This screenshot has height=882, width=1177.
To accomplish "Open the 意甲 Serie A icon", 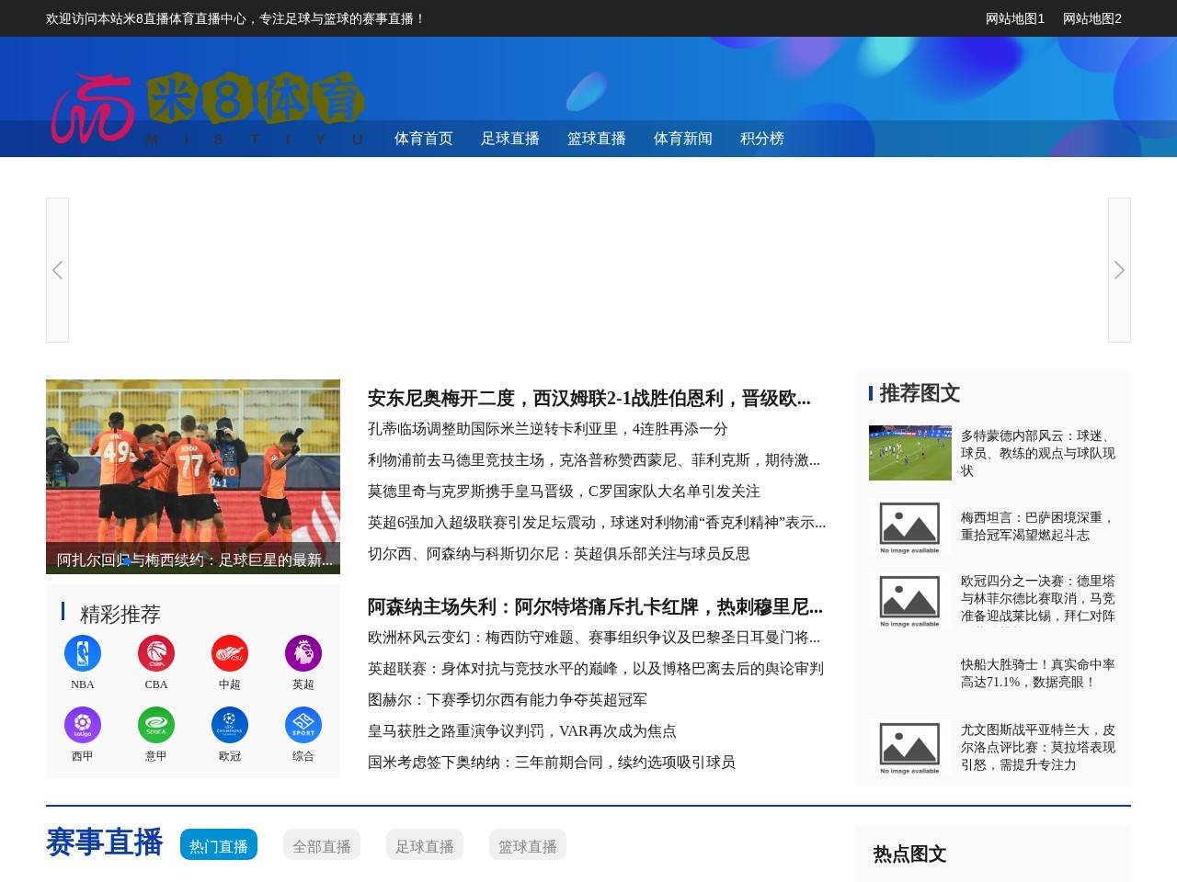I will 156,725.
